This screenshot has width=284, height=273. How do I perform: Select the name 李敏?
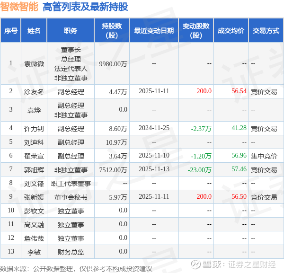[x=34, y=252]
